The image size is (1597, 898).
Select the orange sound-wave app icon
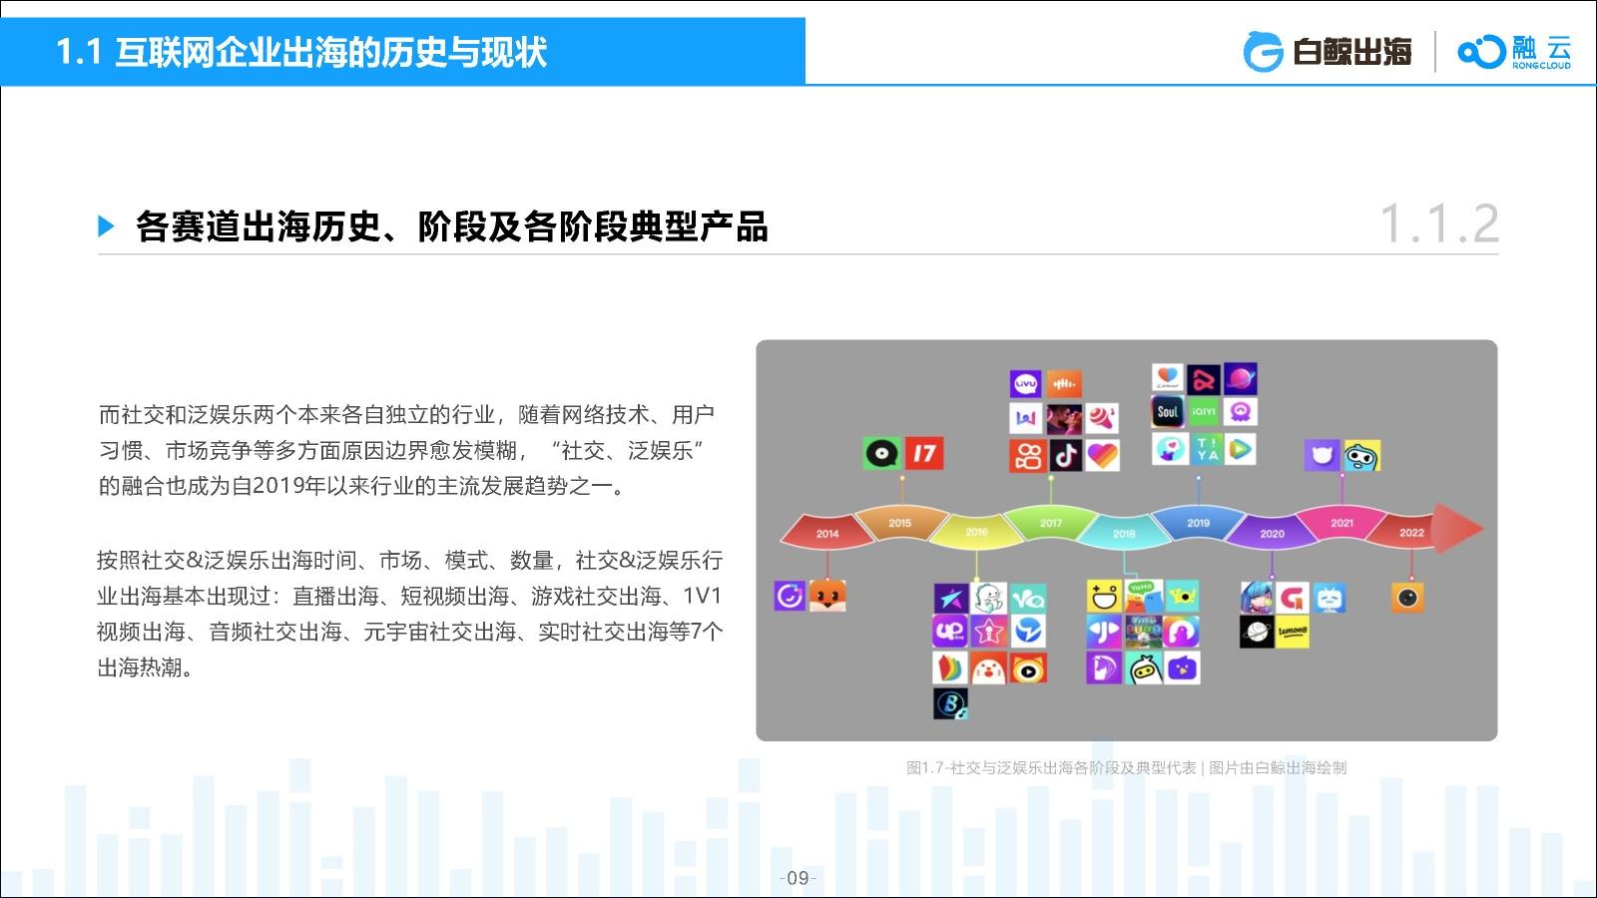coord(1064,384)
